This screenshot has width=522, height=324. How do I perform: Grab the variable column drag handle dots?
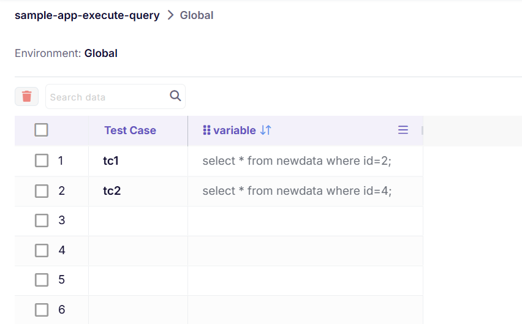click(x=206, y=130)
